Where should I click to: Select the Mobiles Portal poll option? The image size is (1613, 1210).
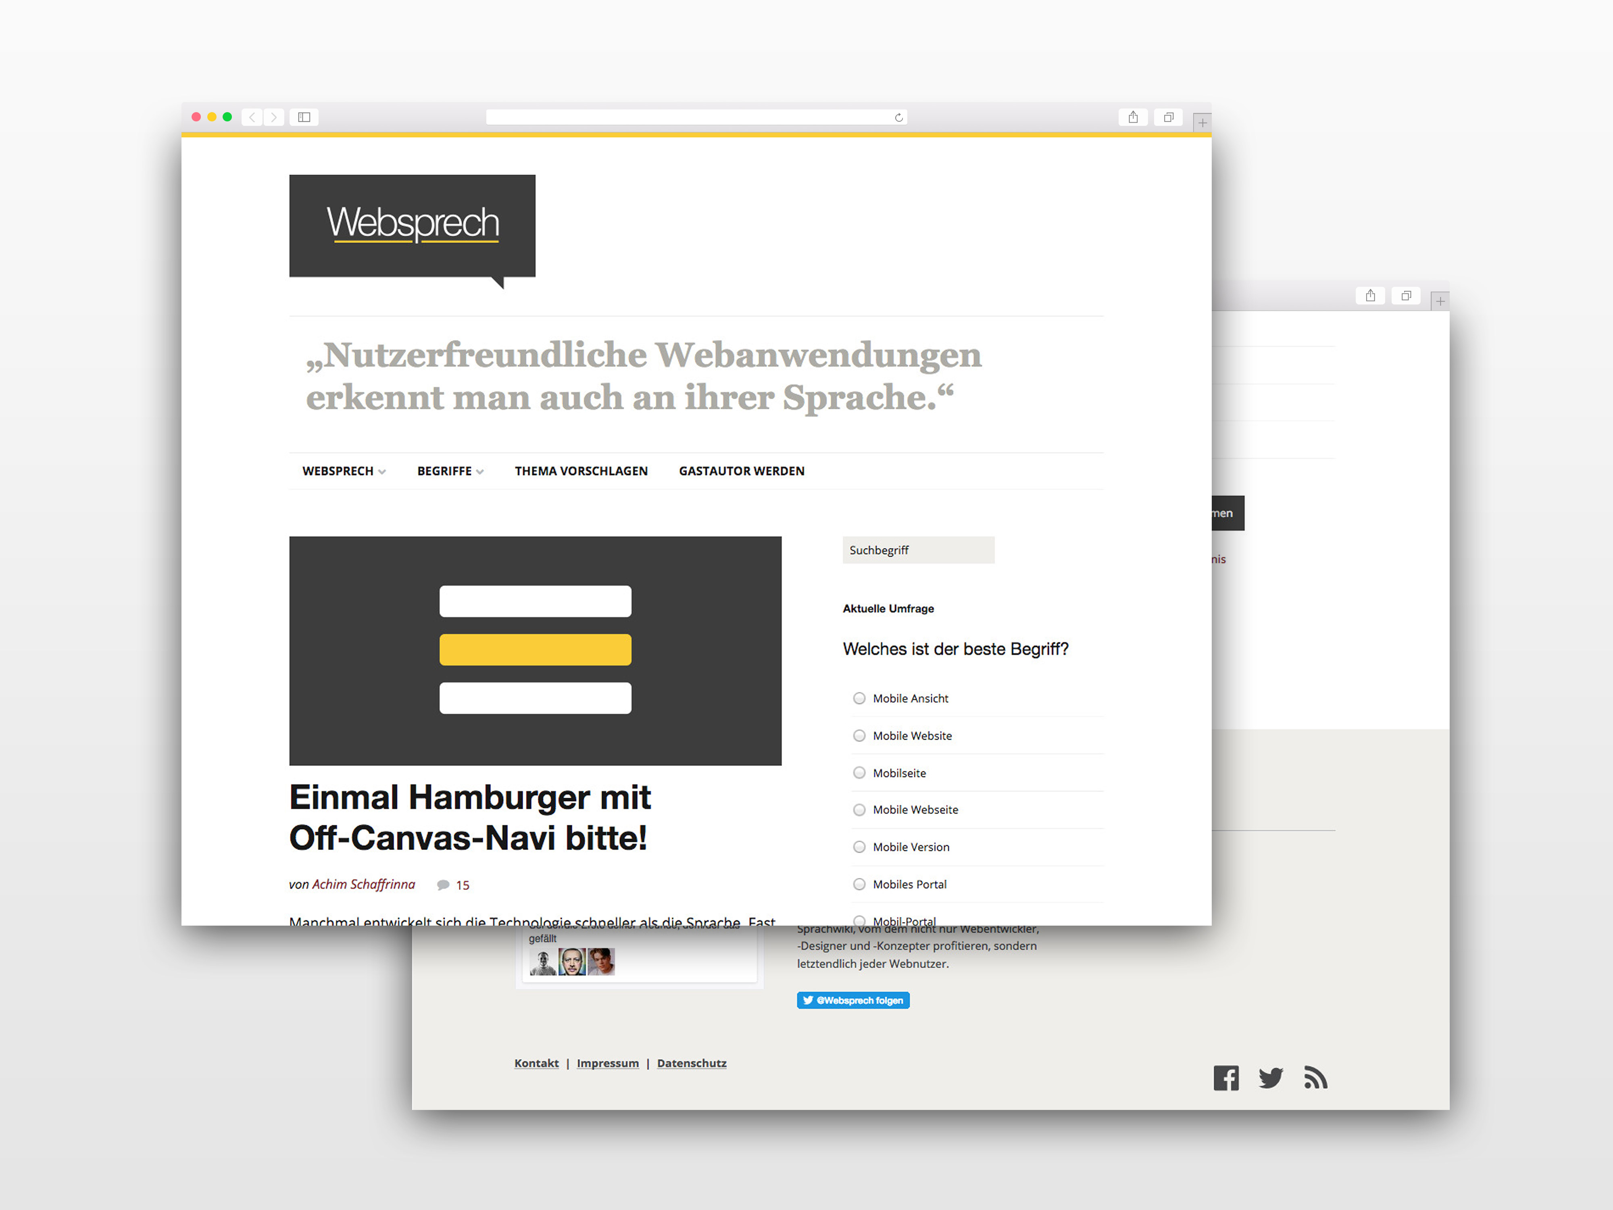(x=859, y=884)
